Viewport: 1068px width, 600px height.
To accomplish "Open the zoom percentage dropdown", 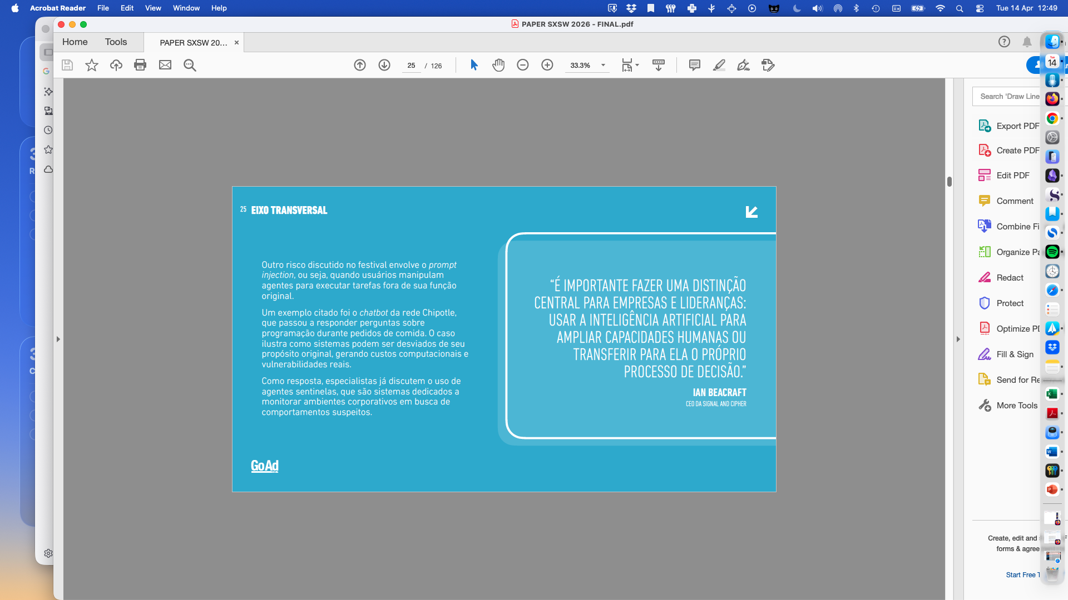I will [x=603, y=65].
